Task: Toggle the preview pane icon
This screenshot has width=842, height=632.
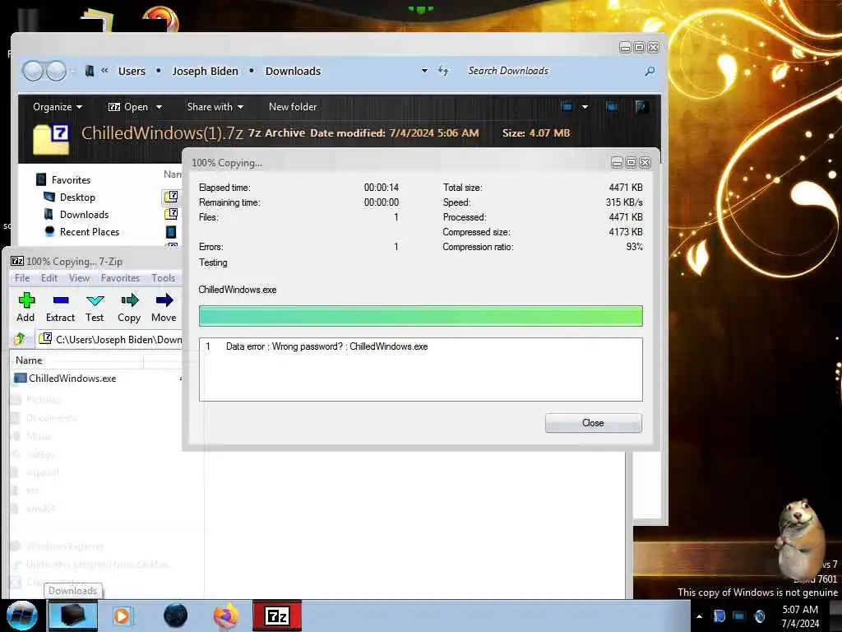Action: (x=612, y=107)
